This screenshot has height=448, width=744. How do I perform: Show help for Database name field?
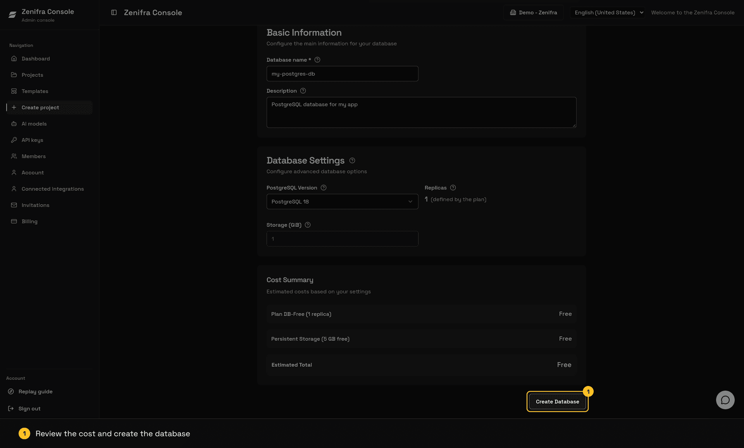pos(317,60)
